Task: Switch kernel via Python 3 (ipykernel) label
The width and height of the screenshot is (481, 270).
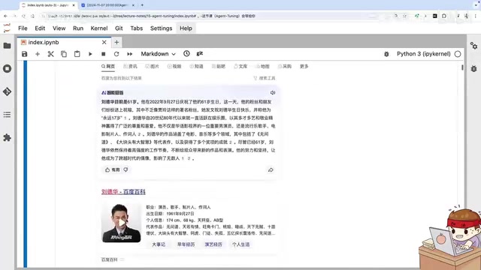Action: pyautogui.click(x=424, y=54)
